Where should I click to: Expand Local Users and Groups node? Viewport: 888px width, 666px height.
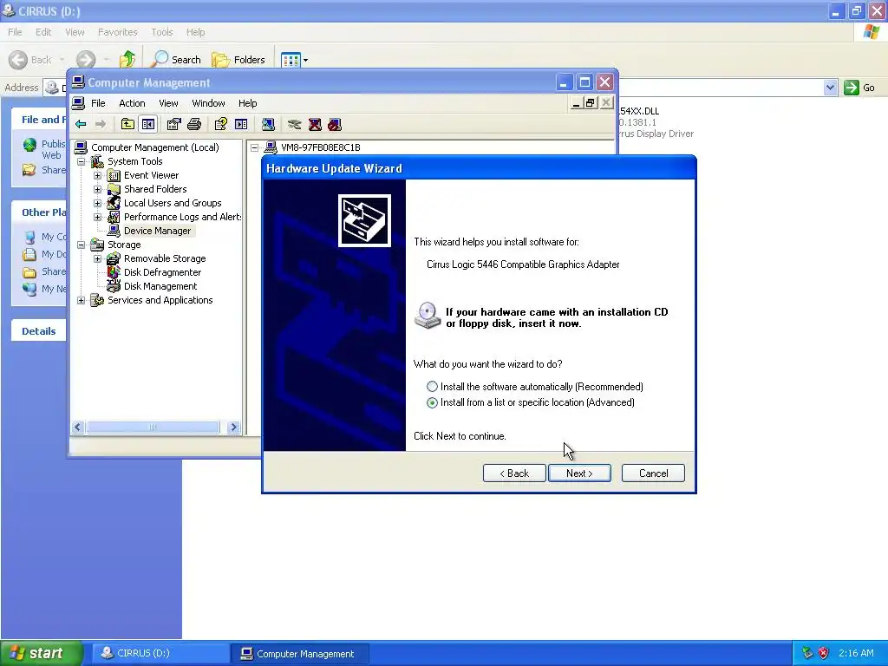pyautogui.click(x=97, y=203)
